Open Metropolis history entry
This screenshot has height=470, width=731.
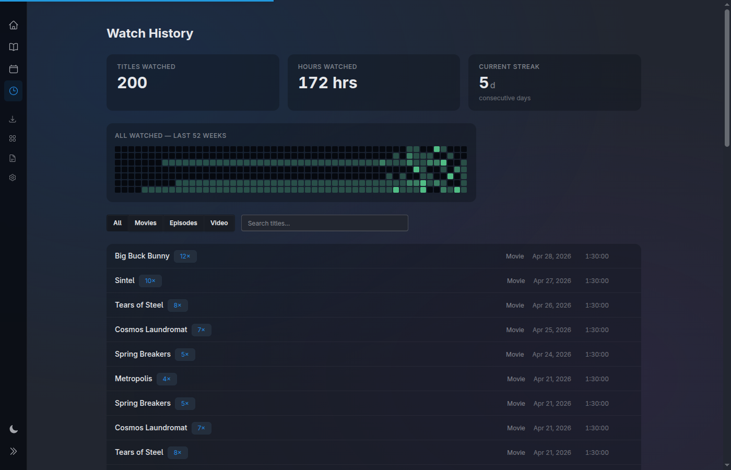coord(374,379)
